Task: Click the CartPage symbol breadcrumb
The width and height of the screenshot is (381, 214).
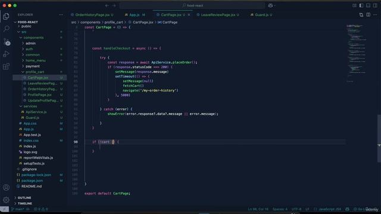Action: click(168, 23)
